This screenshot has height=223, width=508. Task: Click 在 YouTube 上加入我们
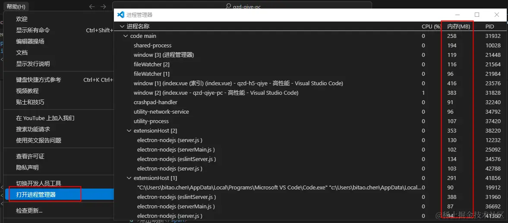click(x=58, y=118)
